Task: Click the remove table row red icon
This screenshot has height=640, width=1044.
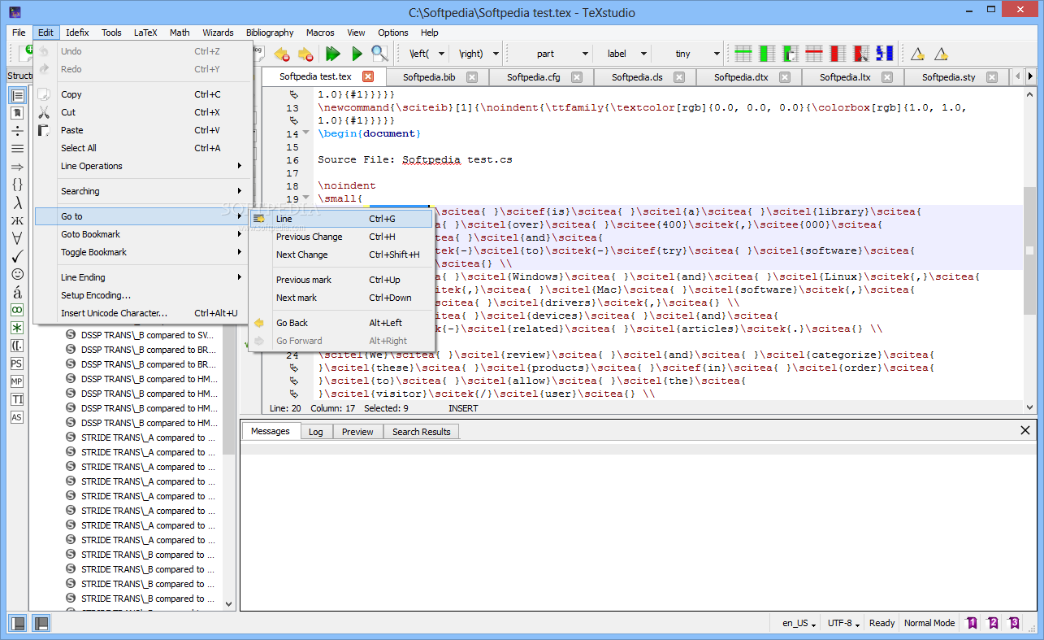Action: (x=814, y=54)
